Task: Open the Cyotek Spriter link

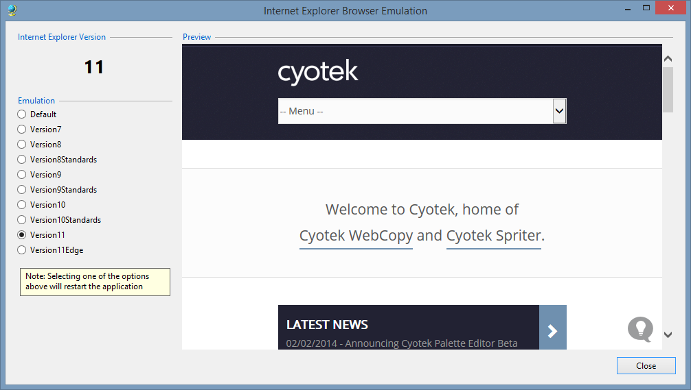Action: pyautogui.click(x=494, y=236)
